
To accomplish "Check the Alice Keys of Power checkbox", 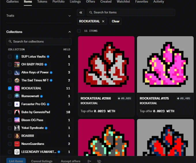I will 10,72.
